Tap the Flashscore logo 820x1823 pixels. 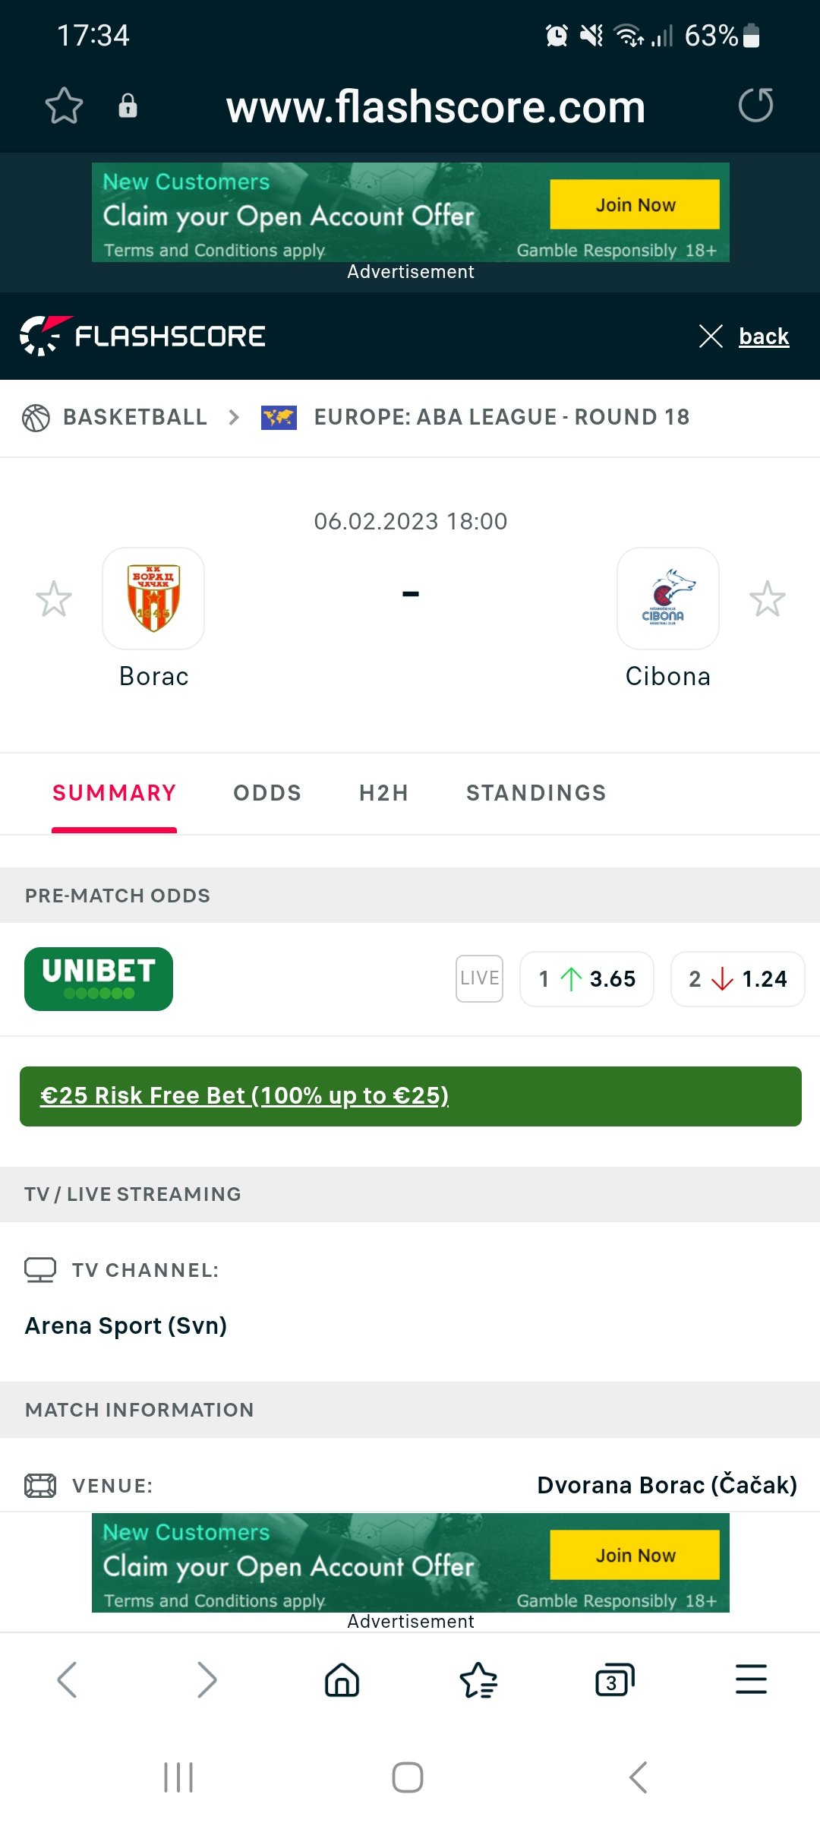[143, 336]
